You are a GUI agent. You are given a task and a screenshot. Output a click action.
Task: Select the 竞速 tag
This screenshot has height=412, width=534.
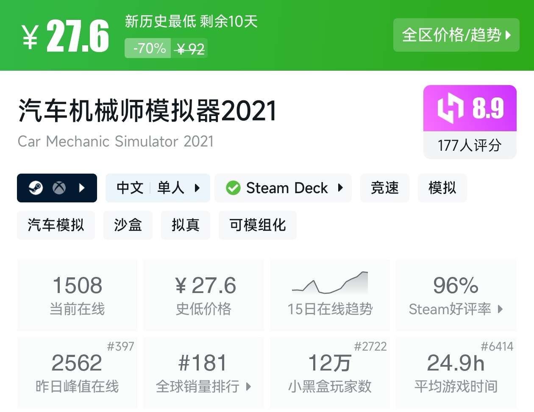[x=384, y=188]
